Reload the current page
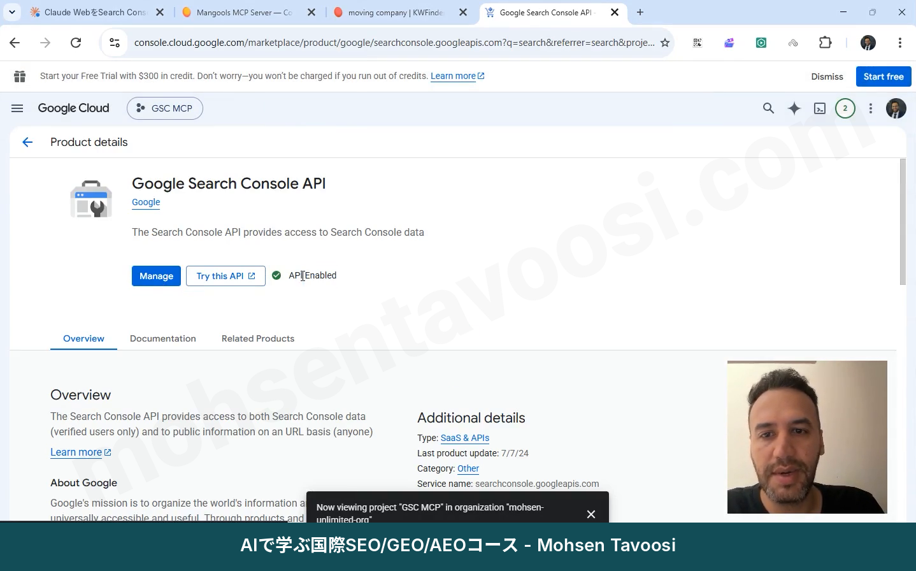The image size is (916, 571). coord(76,43)
